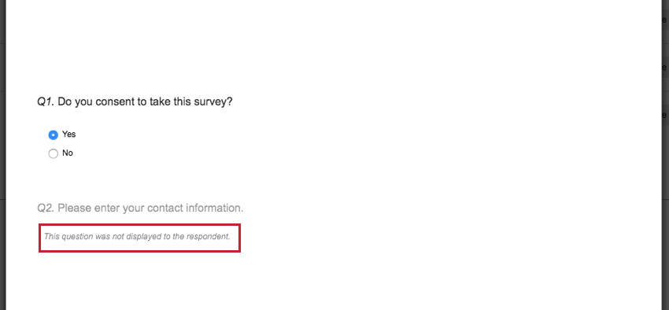Click the "No" answer label
Viewport: 669px width, 310px height.
(x=68, y=153)
